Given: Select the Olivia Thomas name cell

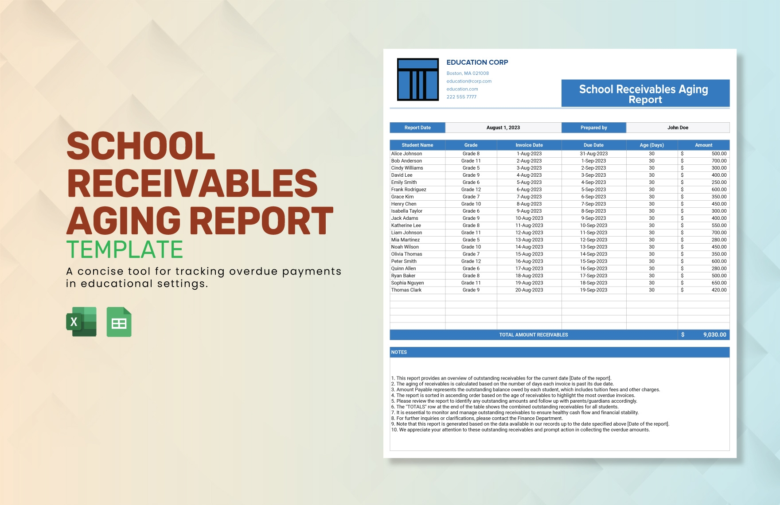Looking at the screenshot, I should (x=417, y=254).
